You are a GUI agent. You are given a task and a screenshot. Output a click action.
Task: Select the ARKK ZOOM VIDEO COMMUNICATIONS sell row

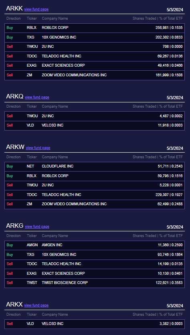pos(95,75)
